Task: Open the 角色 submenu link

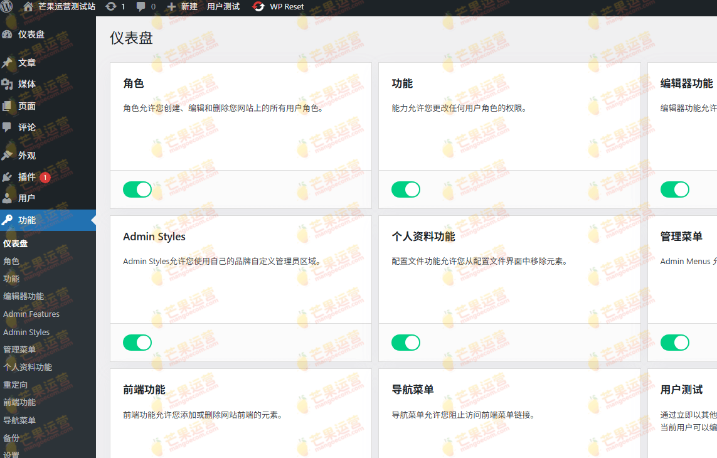Action: [11, 261]
